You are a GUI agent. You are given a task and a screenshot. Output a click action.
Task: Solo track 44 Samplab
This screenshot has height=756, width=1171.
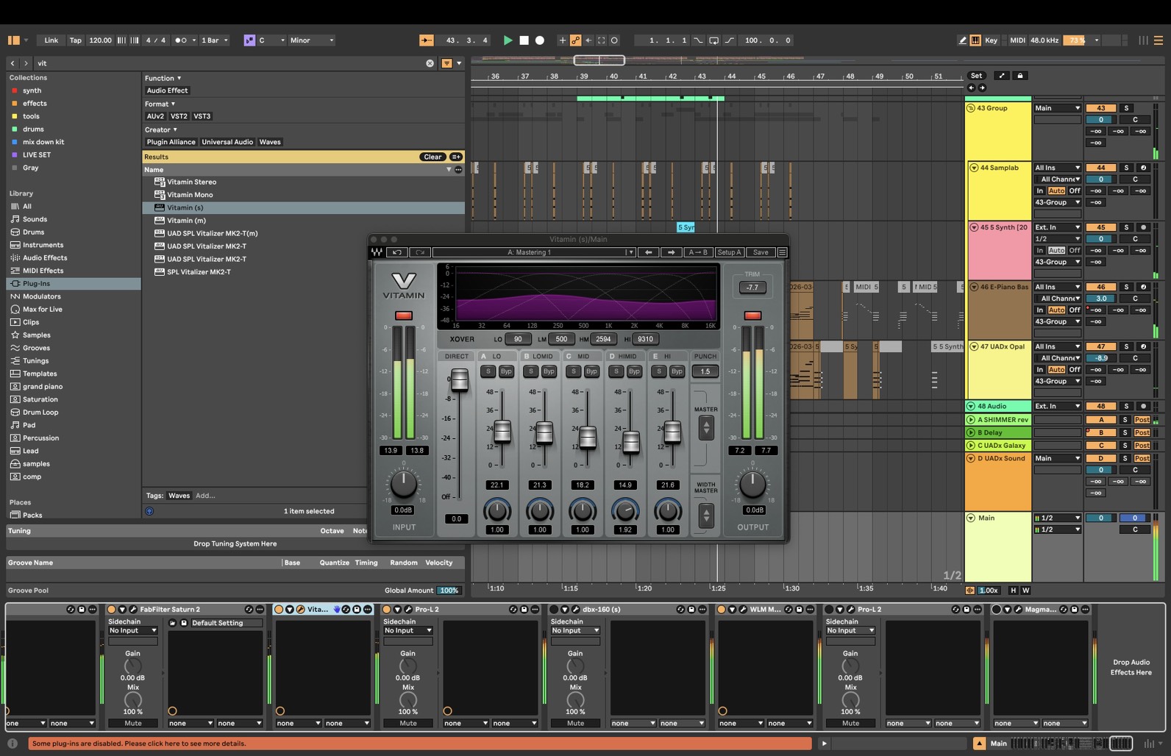point(1126,168)
